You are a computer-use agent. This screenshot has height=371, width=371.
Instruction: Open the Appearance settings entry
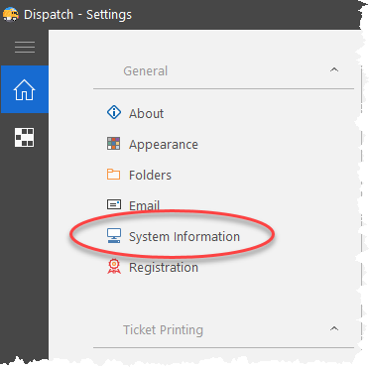164,145
